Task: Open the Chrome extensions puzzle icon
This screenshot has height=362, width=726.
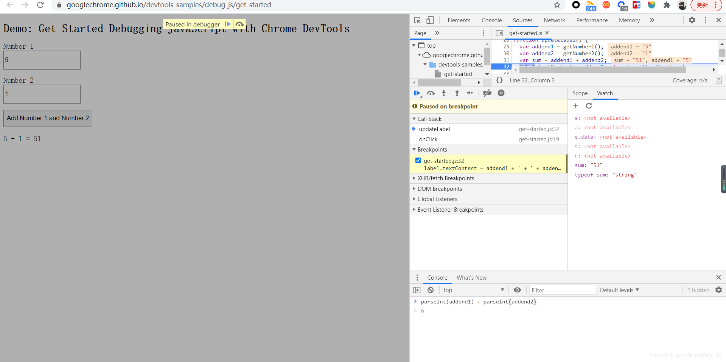Action: pyautogui.click(x=667, y=5)
